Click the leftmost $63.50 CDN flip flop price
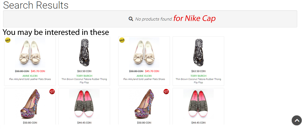The width and height of the screenshot is (302, 129). [84, 71]
